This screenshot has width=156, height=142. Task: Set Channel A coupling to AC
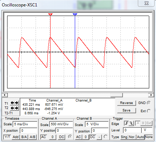tap(43, 137)
